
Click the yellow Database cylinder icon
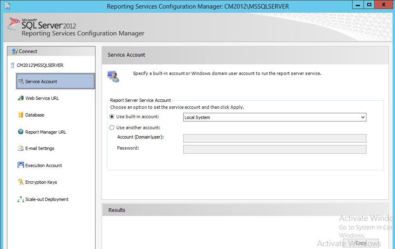21,115
